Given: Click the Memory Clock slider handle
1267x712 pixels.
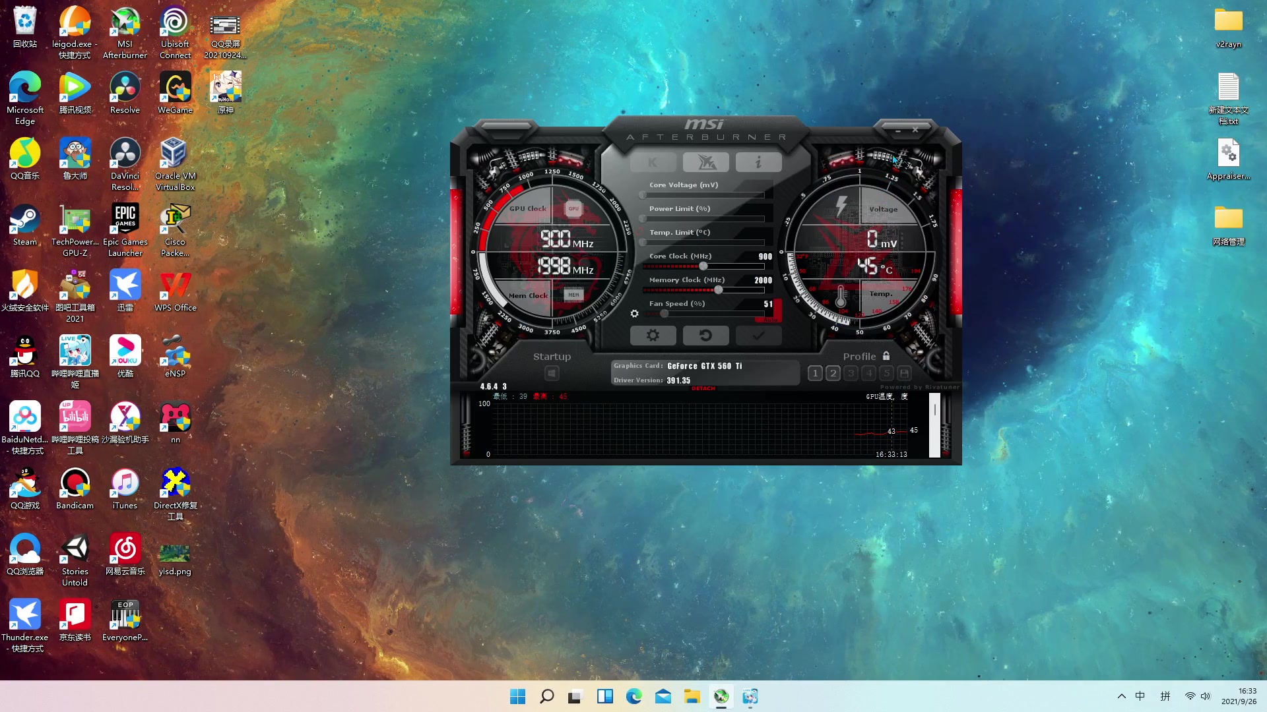Looking at the screenshot, I should click(x=719, y=290).
